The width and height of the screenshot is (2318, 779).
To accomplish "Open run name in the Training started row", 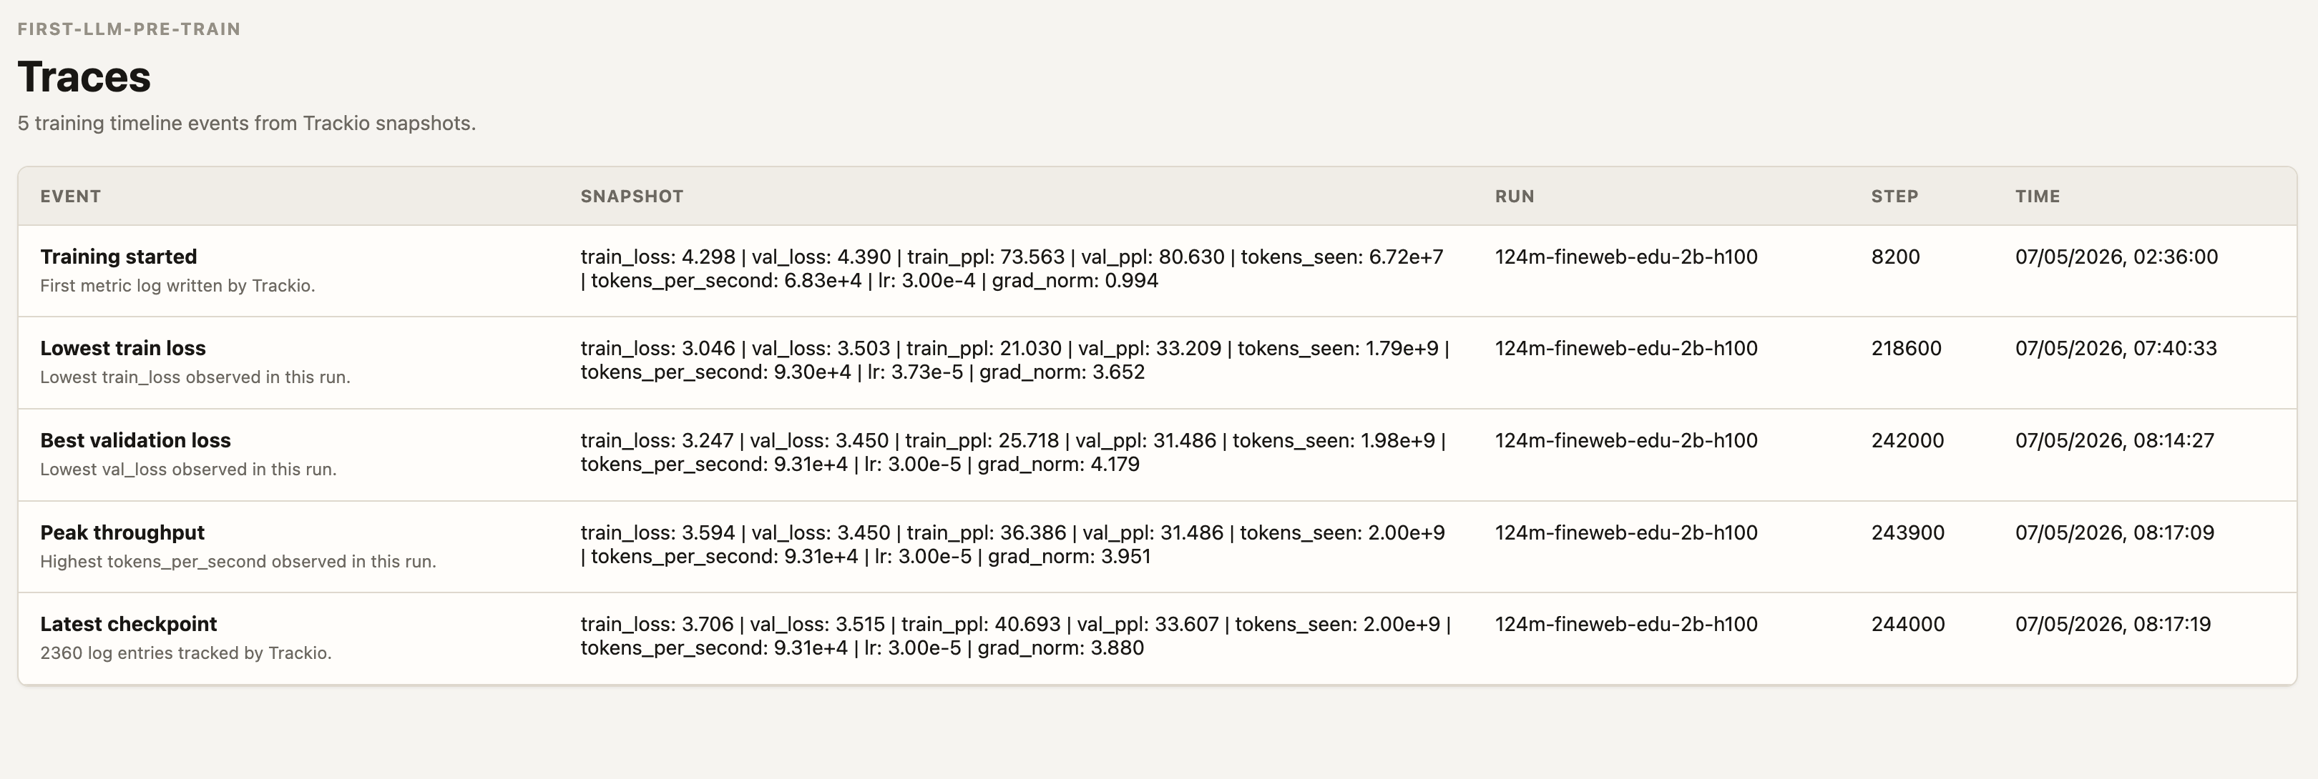I will 1626,257.
